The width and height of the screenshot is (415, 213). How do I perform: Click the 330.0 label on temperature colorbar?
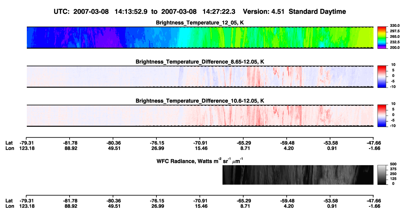[395, 26]
